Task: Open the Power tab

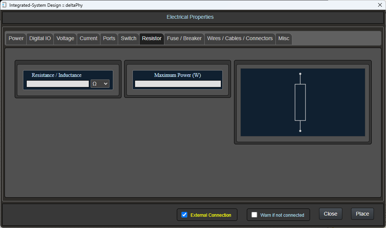Action: coord(16,39)
